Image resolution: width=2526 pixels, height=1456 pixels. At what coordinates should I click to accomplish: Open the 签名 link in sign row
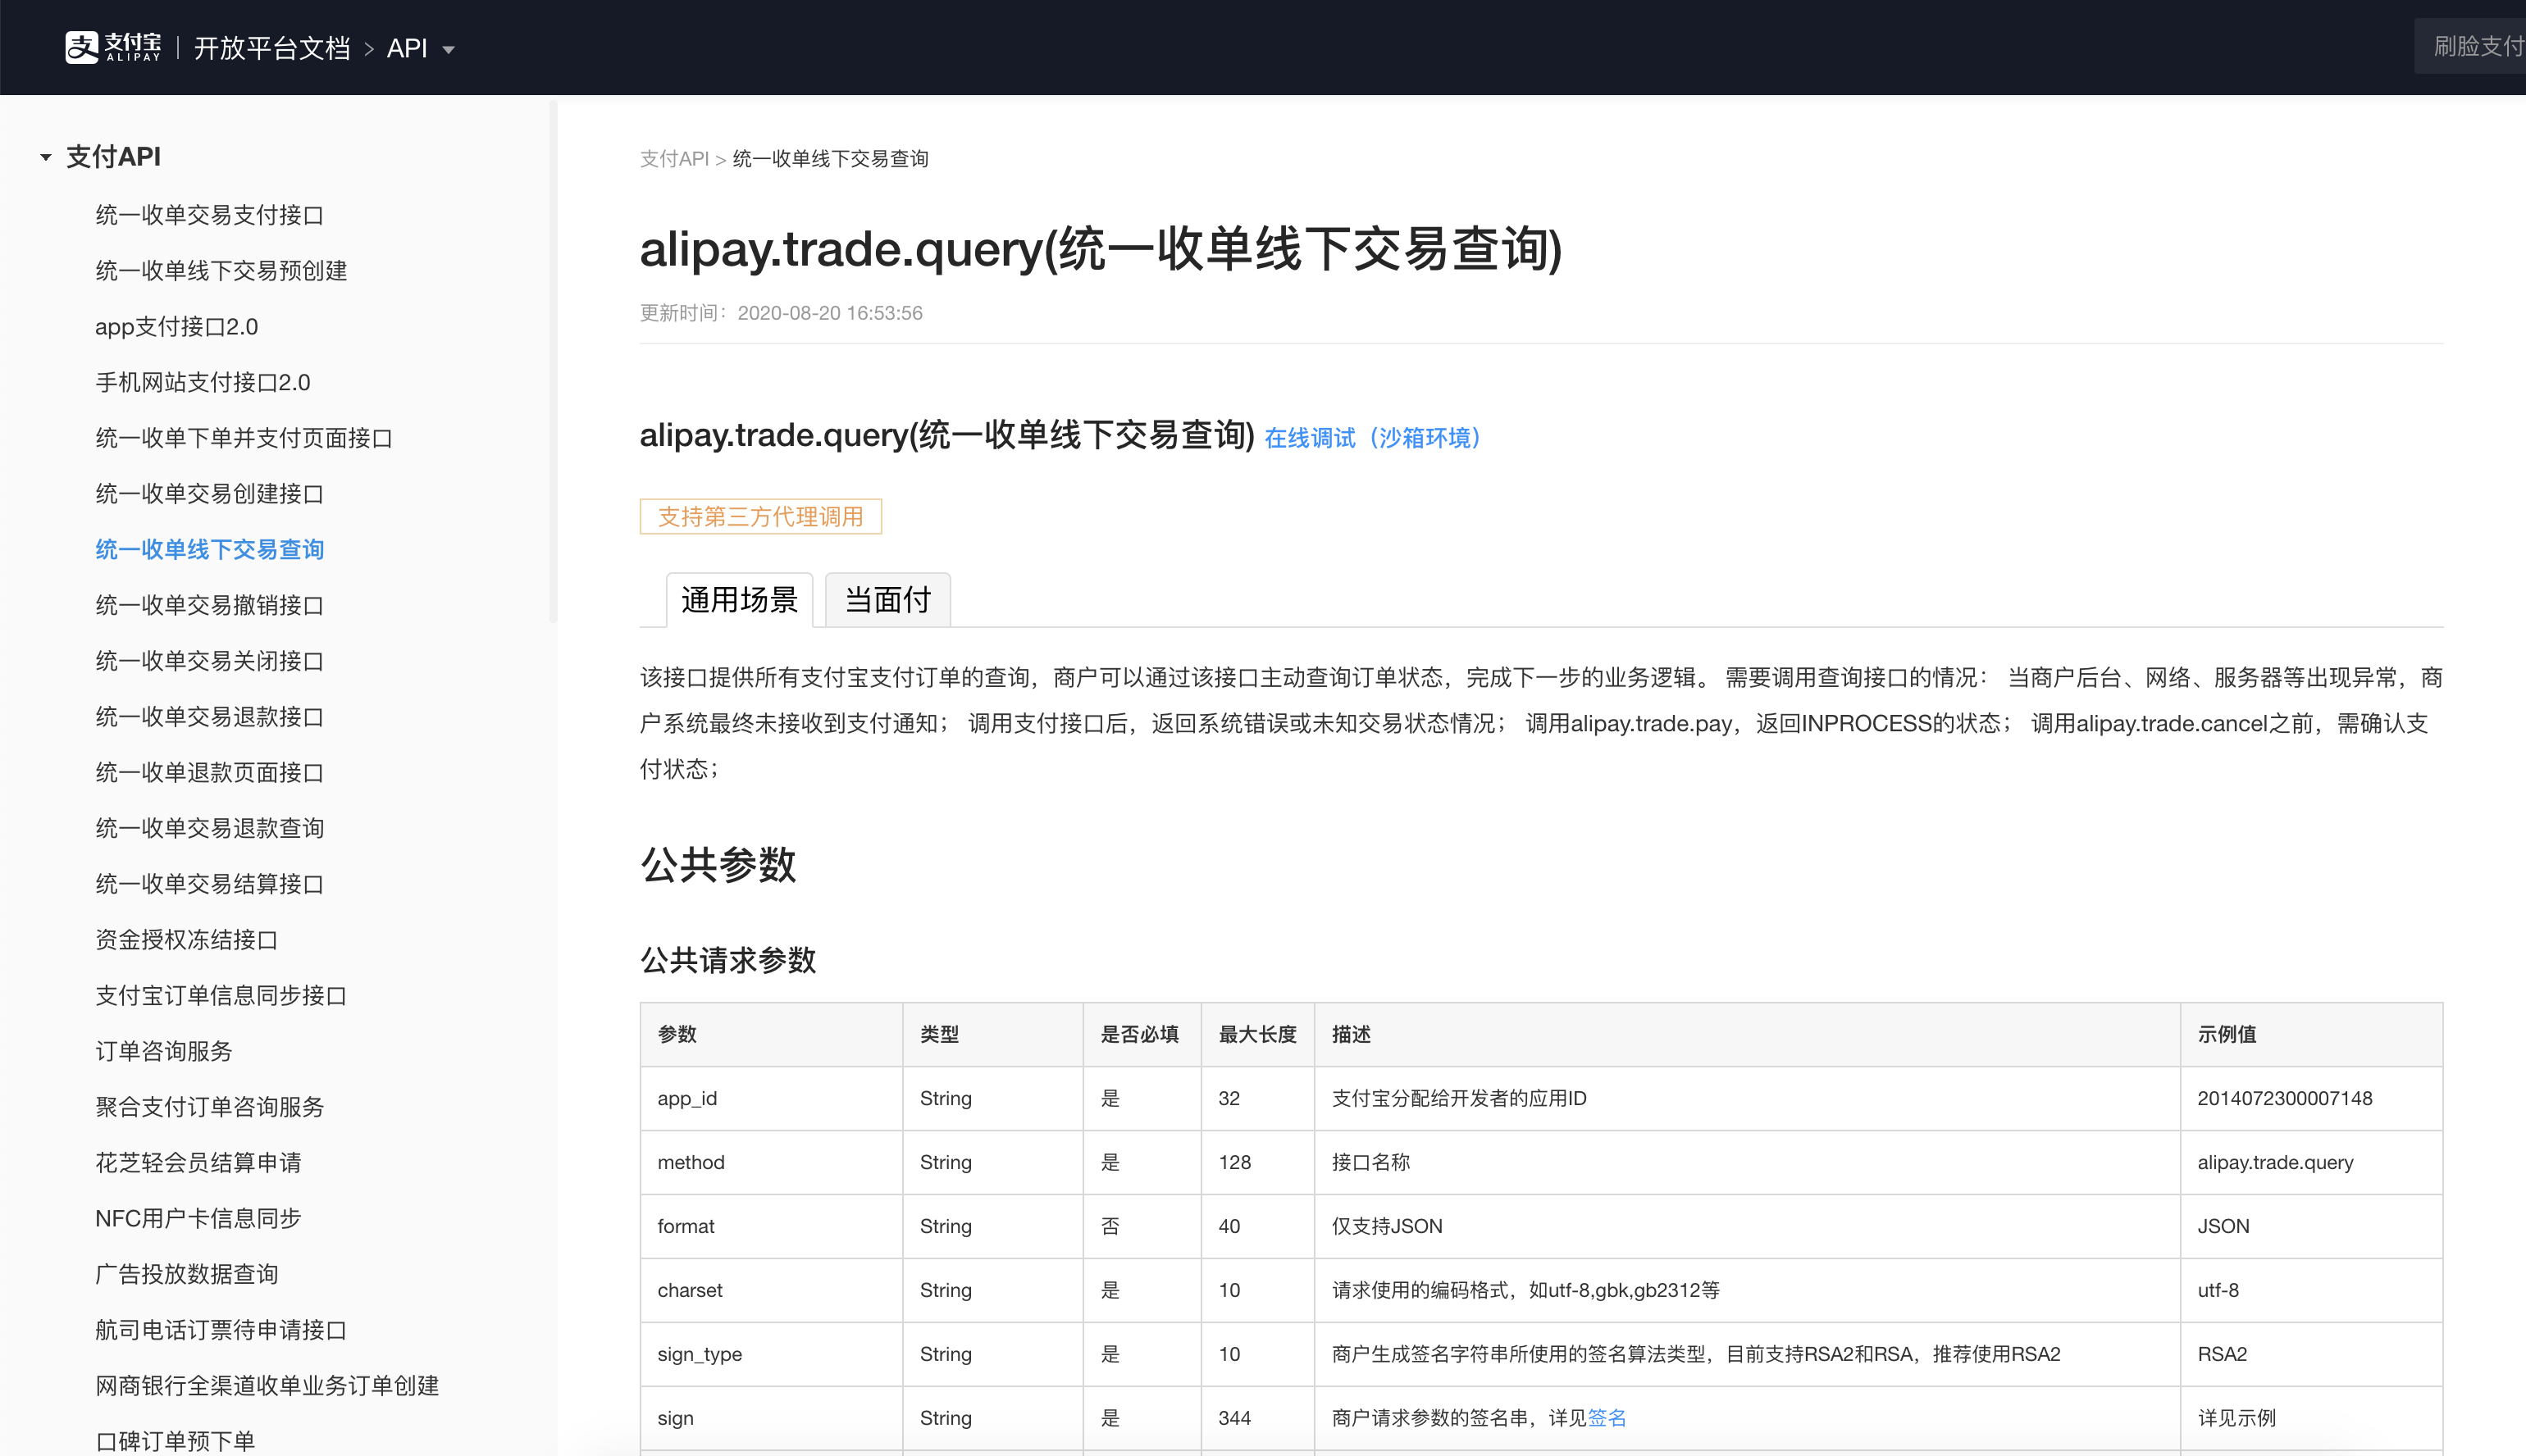1606,1418
